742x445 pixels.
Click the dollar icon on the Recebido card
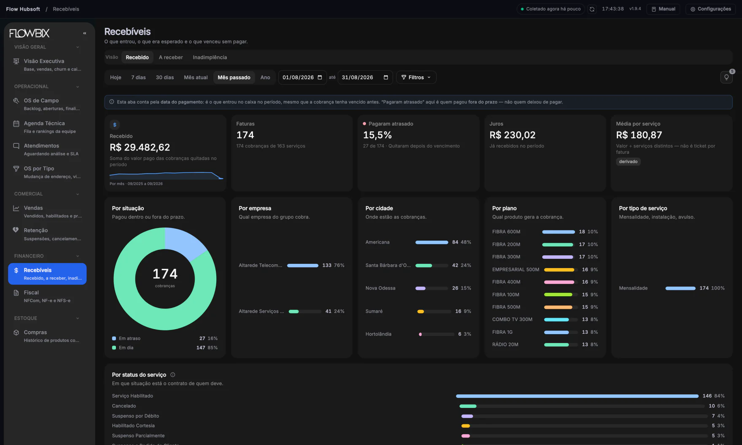tap(115, 125)
